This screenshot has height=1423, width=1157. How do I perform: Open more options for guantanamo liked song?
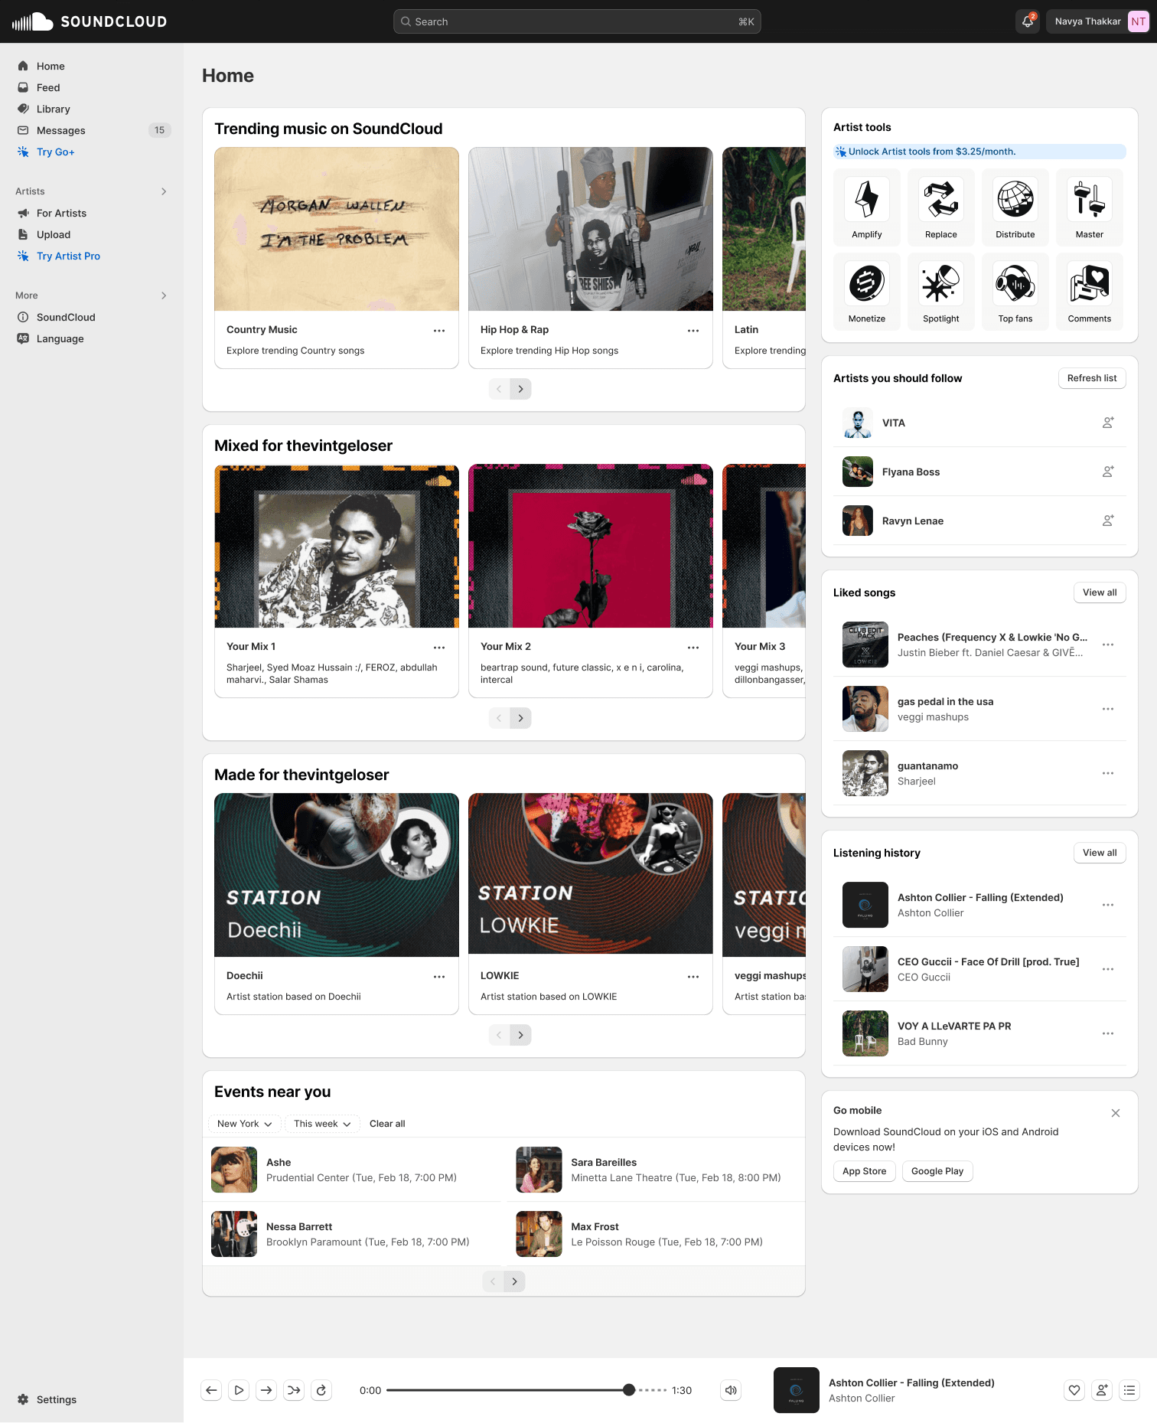[x=1107, y=773]
